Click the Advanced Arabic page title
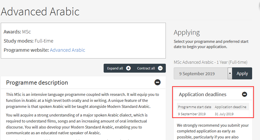The height and width of the screenshot is (140, 260). [x=40, y=11]
